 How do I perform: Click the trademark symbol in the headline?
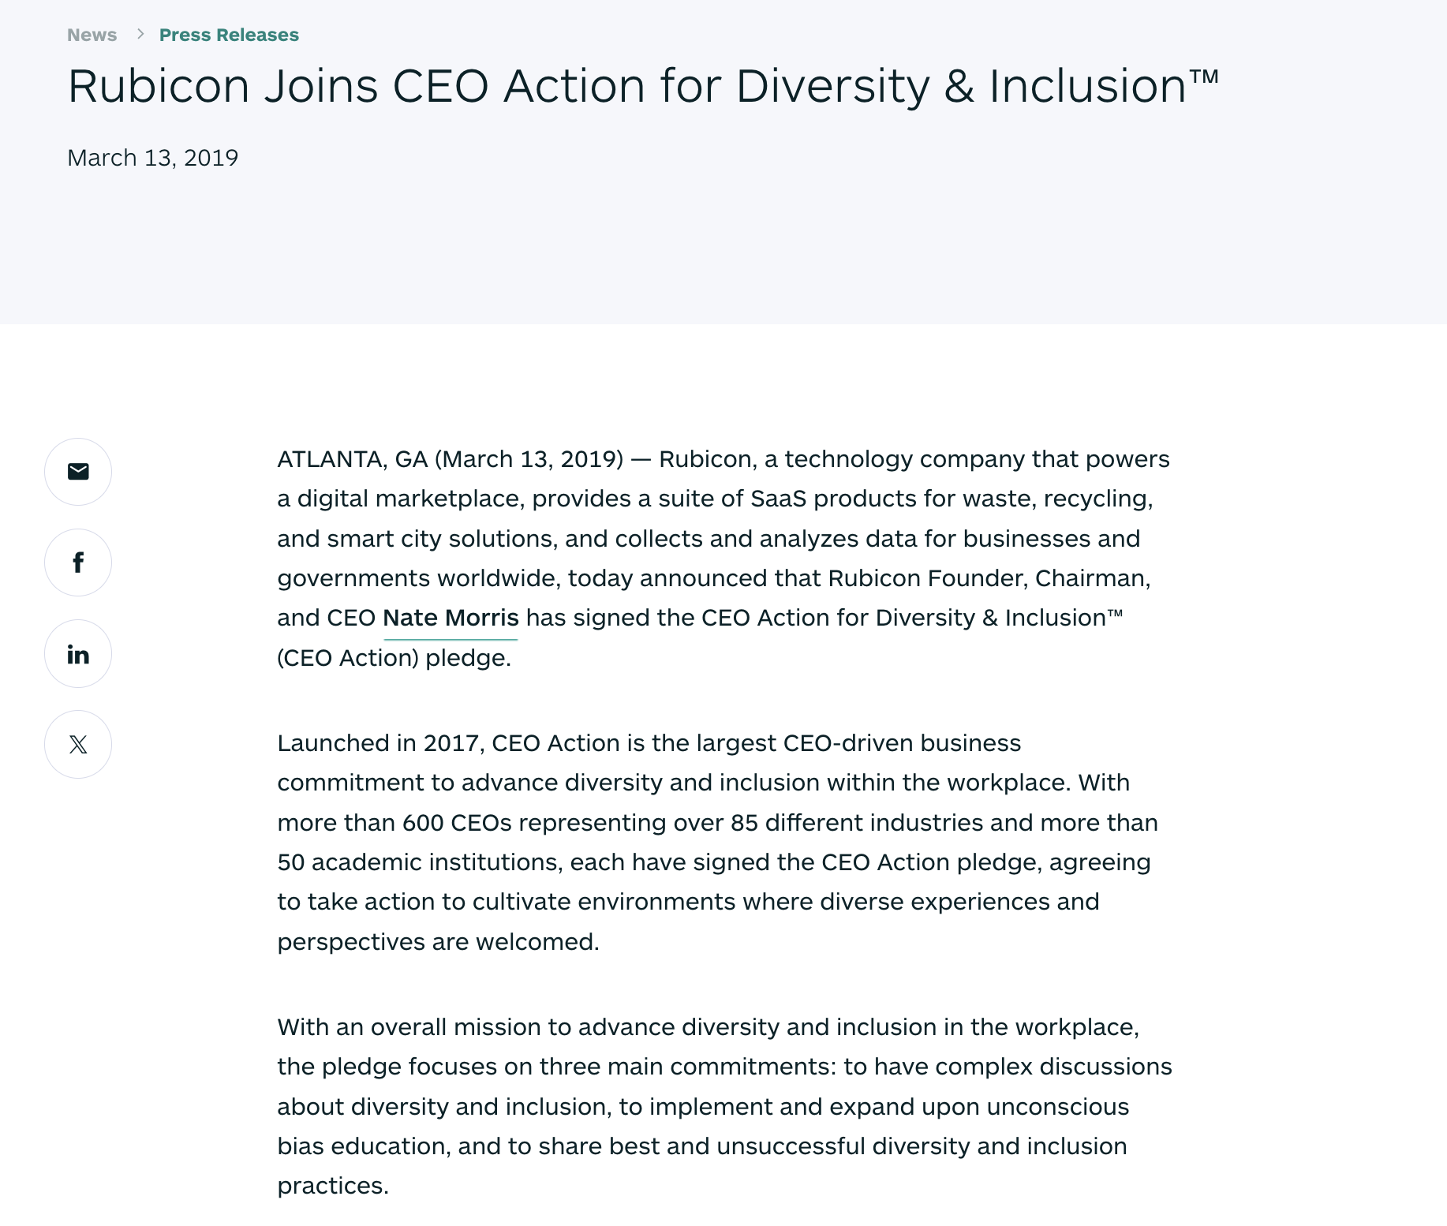click(x=1205, y=77)
